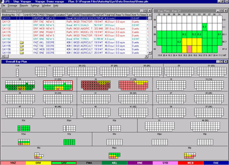The image size is (229, 165).
Task: Open the Settings menu
Action: tap(35, 5)
